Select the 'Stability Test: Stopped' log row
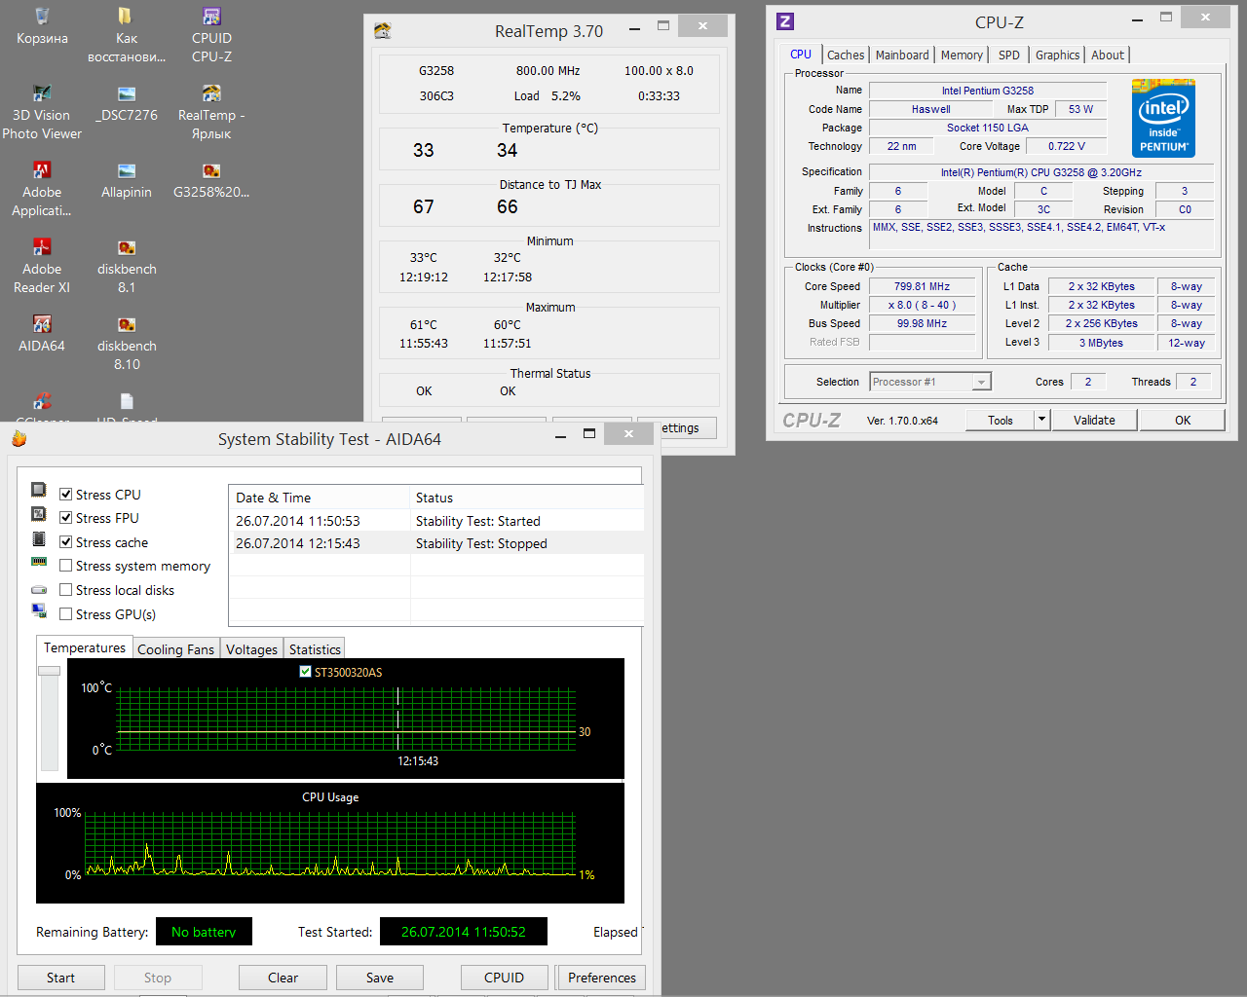1247x997 pixels. coord(435,543)
